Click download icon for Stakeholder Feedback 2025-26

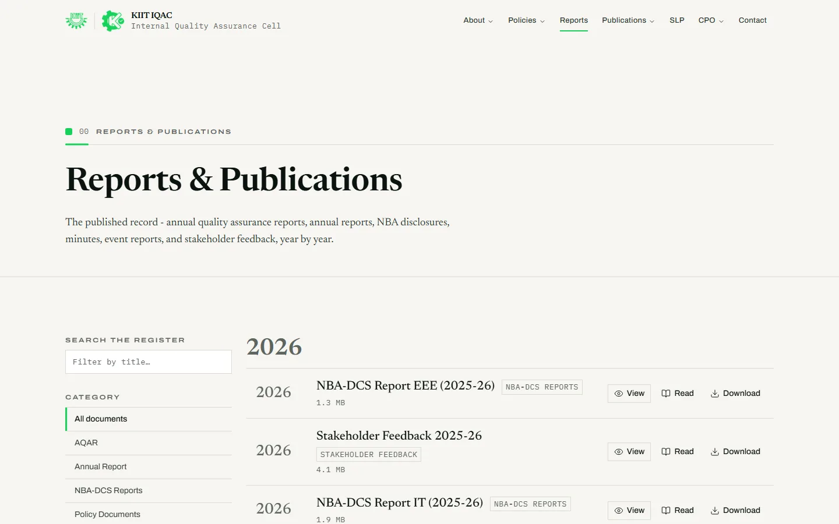(x=714, y=452)
